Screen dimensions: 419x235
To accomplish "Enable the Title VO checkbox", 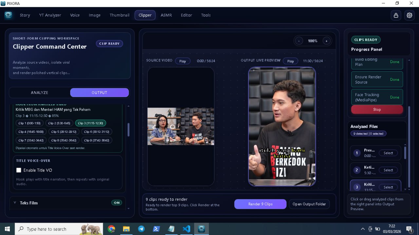I will (19, 170).
